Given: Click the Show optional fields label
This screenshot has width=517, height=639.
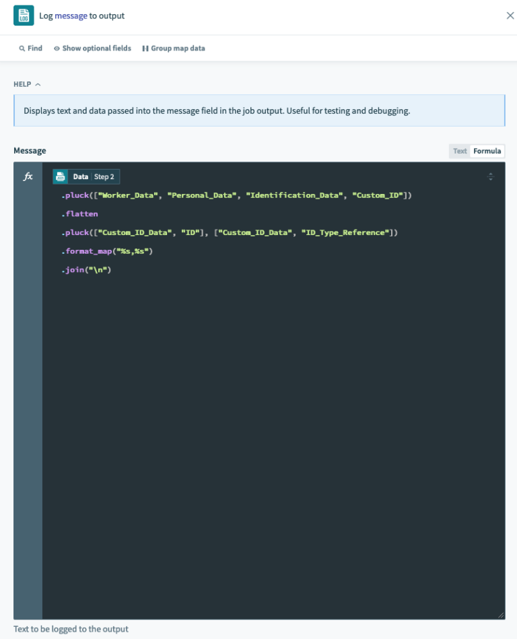Looking at the screenshot, I should [96, 48].
